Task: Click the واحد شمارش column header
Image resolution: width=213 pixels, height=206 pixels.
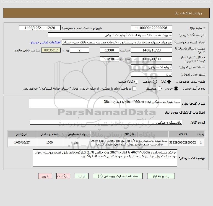Action: coord(77,134)
